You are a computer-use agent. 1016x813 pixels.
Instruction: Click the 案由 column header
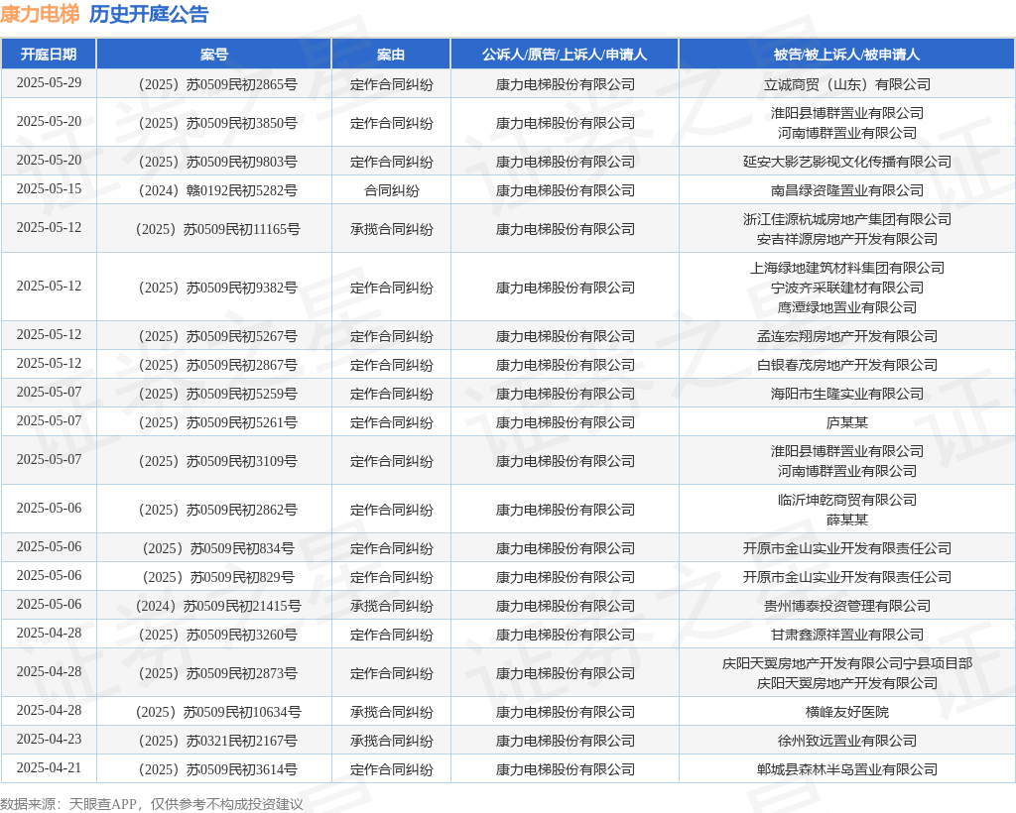[x=391, y=55]
